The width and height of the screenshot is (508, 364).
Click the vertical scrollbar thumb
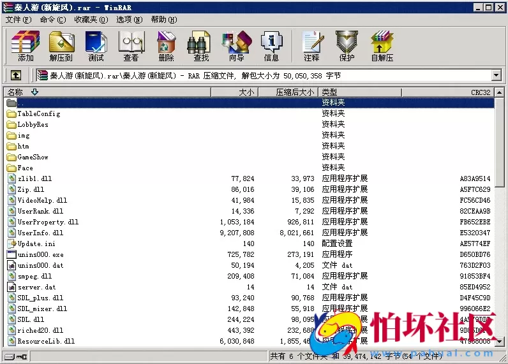[500, 142]
